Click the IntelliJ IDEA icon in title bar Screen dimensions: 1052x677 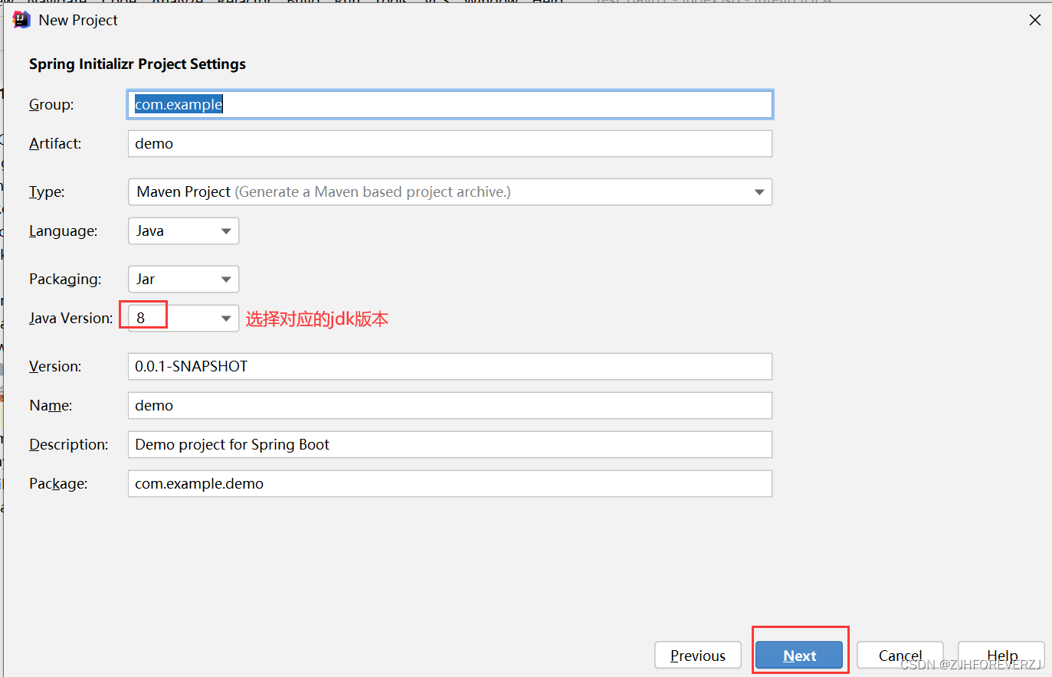click(21, 20)
